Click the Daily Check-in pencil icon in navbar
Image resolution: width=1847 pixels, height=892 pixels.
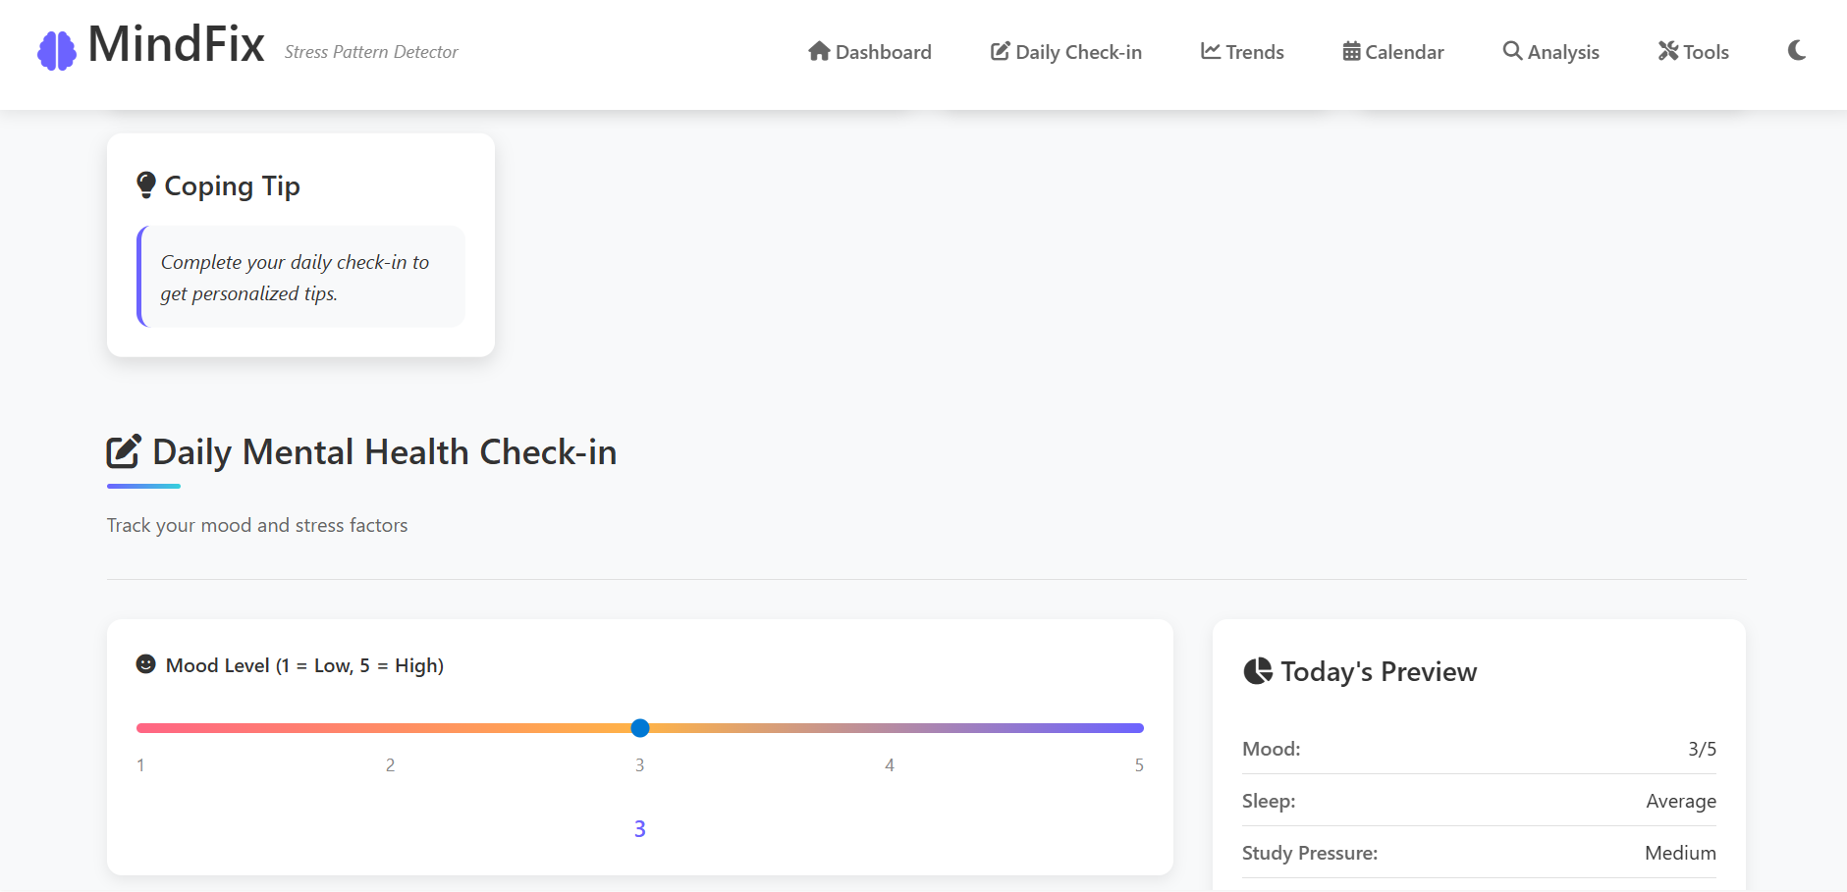pos(1001,51)
